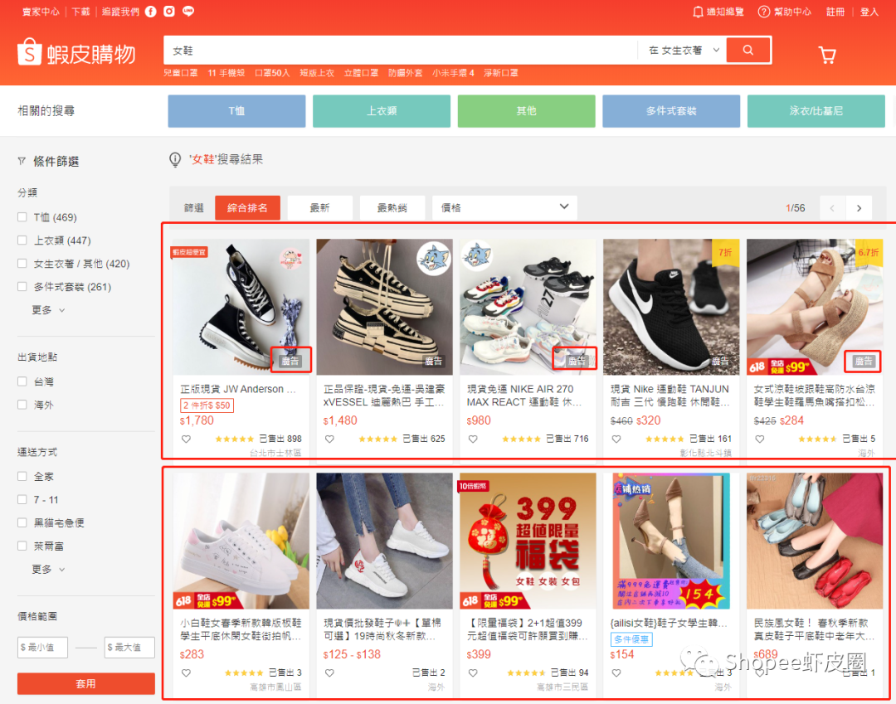The image size is (896, 704).
Task: Click the 立體口罩 suggested keyword
Action: 361,73
